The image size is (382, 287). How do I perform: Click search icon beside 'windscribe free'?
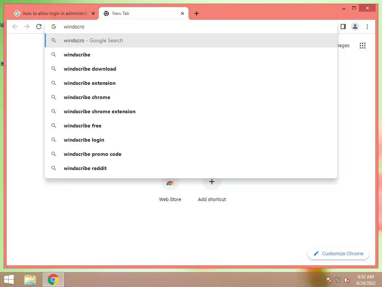pos(54,126)
